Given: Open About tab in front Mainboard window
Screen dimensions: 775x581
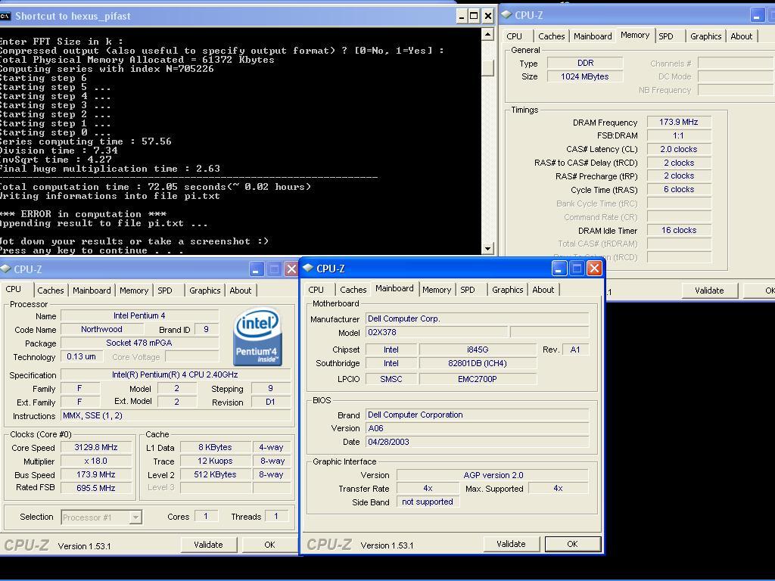Looking at the screenshot, I should [x=543, y=290].
